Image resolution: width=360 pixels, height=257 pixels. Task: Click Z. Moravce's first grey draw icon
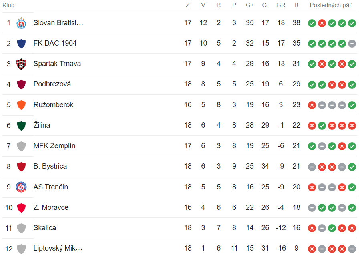coord(312,208)
